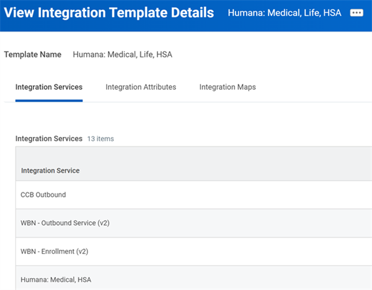Click the Template Name value text
This screenshot has height=290, width=372.
click(122, 55)
